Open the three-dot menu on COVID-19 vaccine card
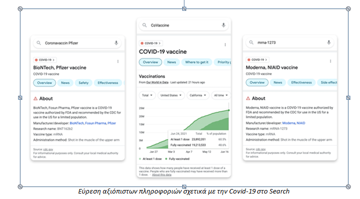The width and height of the screenshot is (360, 199). click(x=225, y=44)
